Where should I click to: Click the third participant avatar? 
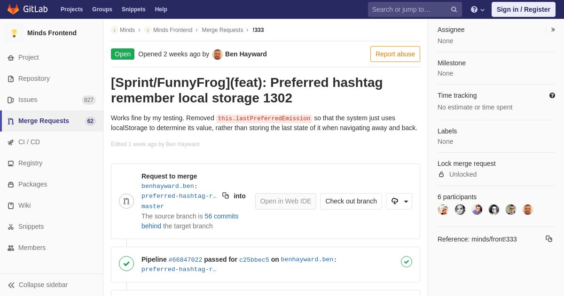click(477, 210)
